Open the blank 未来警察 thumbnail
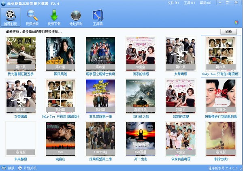Image resolution: width=243 pixels, height=171 pixels. click(x=21, y=139)
